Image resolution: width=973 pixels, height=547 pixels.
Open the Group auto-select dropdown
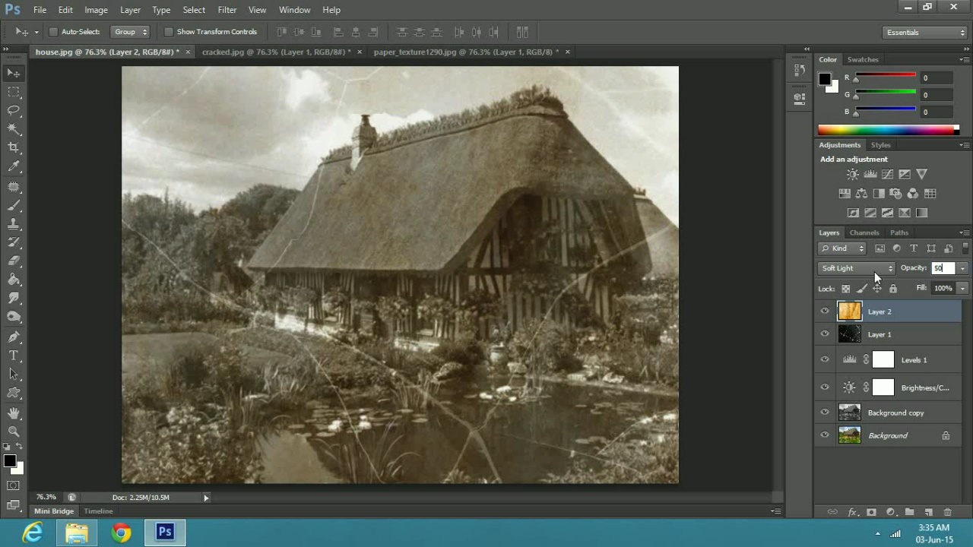pos(131,32)
